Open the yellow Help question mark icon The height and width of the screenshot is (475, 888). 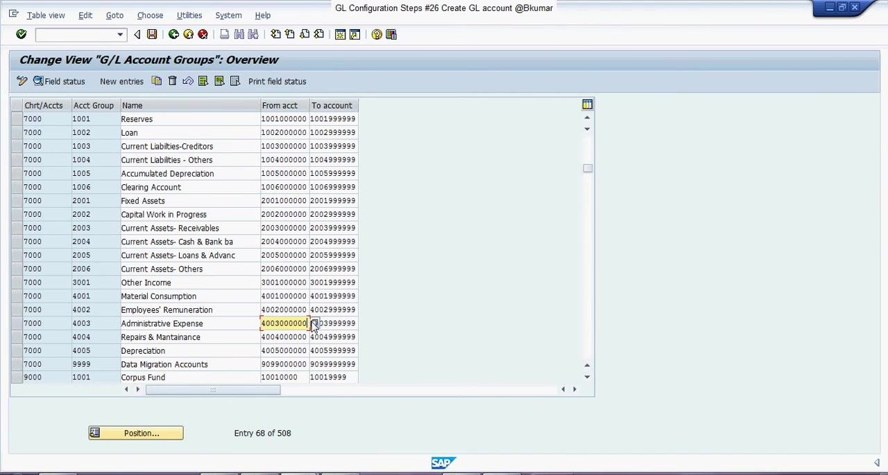click(x=377, y=35)
